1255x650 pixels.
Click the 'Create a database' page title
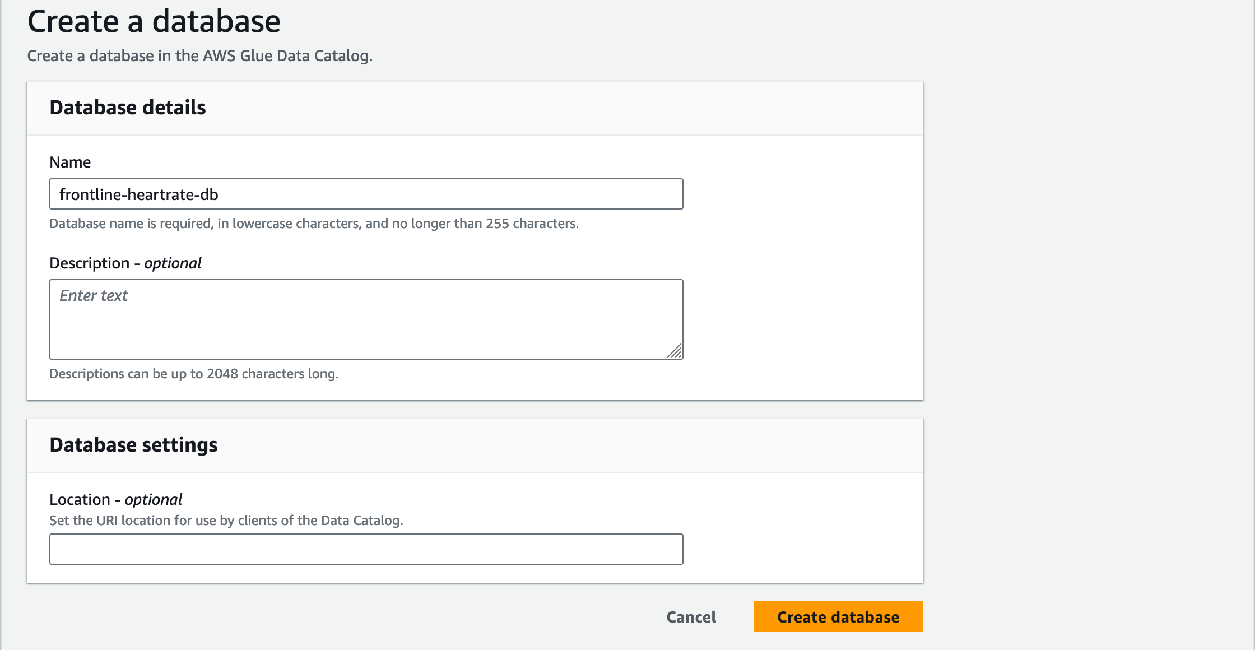(154, 21)
